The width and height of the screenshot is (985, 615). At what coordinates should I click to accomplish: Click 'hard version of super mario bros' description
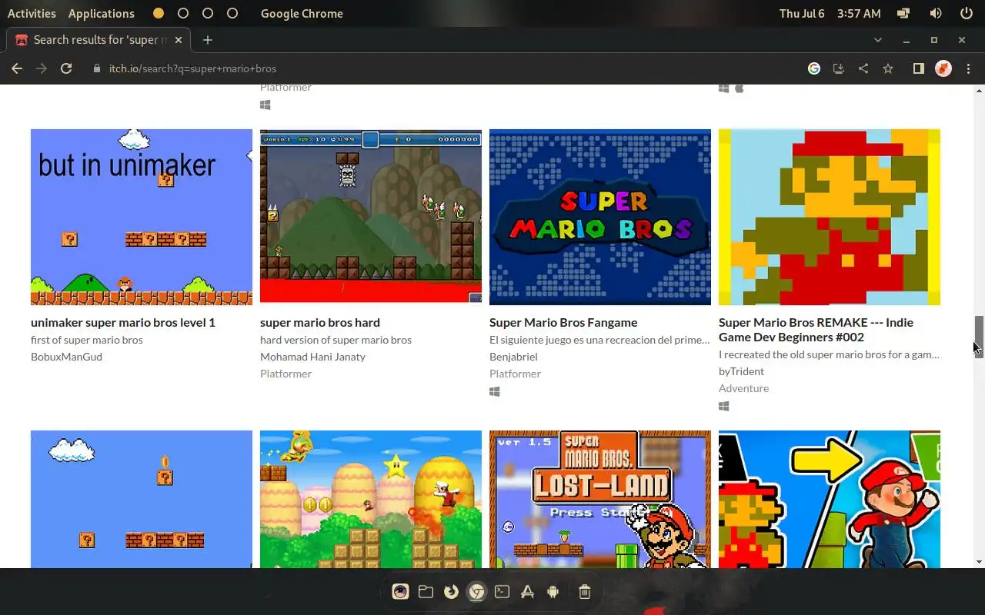click(x=336, y=340)
